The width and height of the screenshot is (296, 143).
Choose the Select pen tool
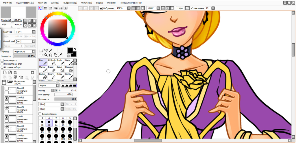click(x=60, y=69)
